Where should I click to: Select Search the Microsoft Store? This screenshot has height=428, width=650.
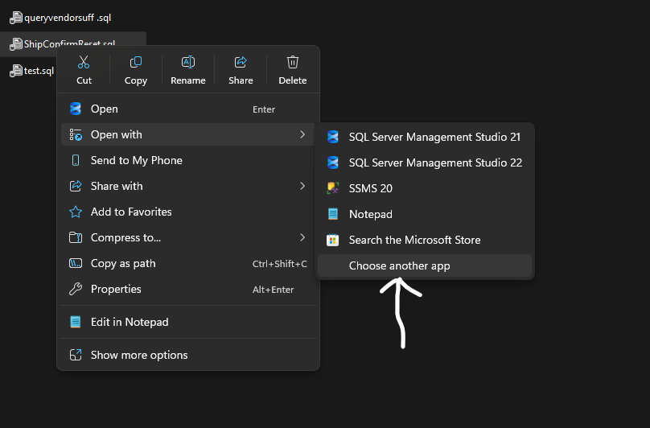click(x=414, y=240)
